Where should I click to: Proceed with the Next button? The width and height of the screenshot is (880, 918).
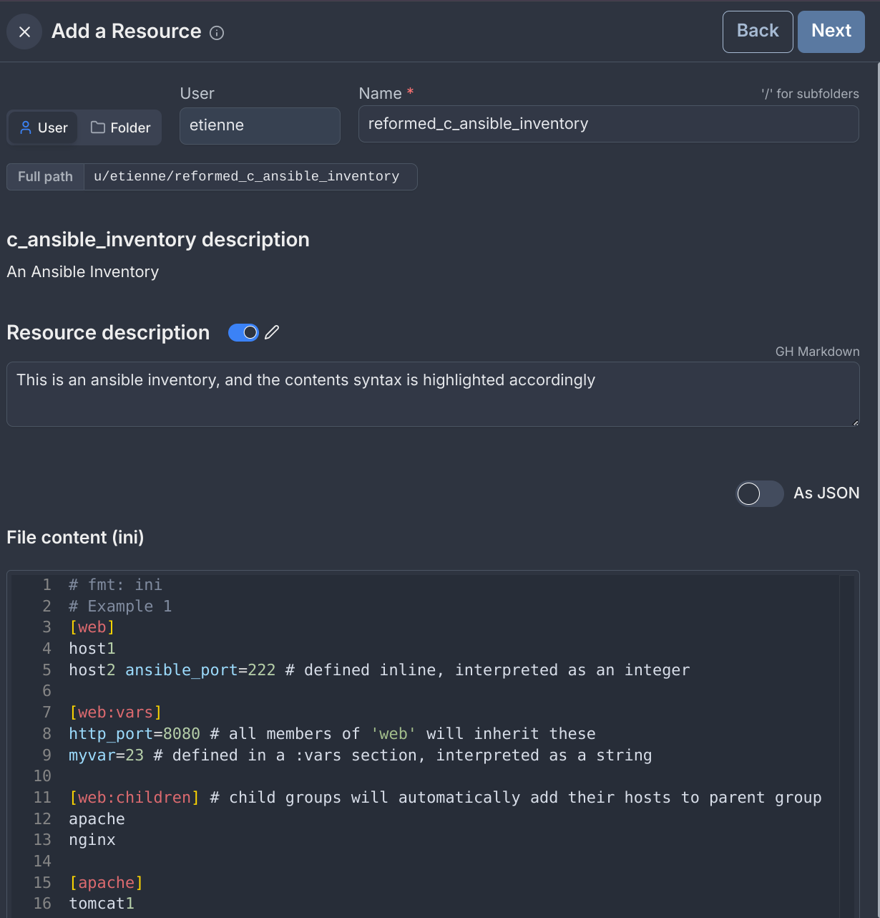click(831, 32)
